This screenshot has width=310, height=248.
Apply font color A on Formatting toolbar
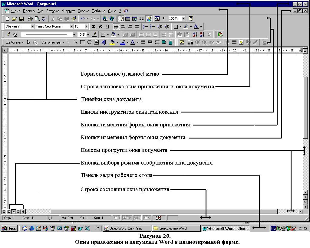tap(196, 26)
